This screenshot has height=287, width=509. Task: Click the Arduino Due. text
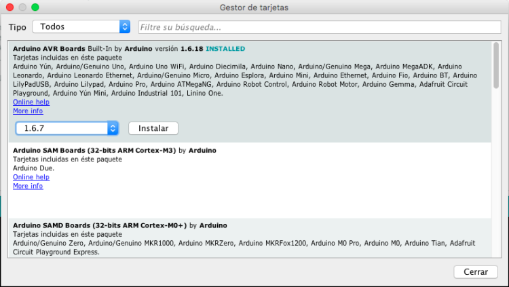tap(34, 168)
